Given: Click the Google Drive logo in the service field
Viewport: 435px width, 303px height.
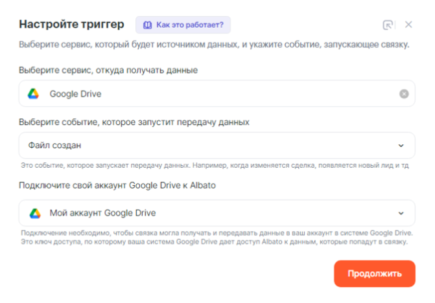Looking at the screenshot, I should click(x=33, y=94).
